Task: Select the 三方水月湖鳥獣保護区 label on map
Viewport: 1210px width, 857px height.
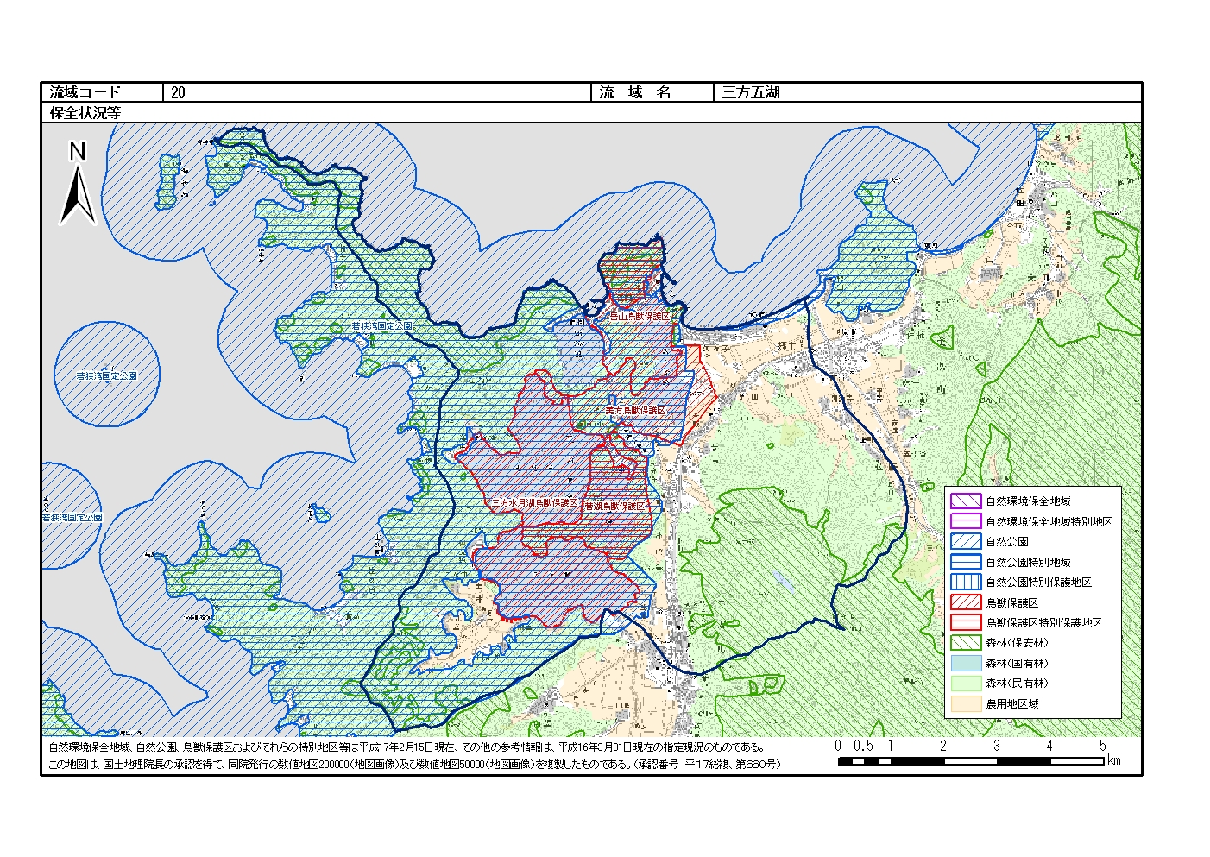Action: [x=533, y=502]
